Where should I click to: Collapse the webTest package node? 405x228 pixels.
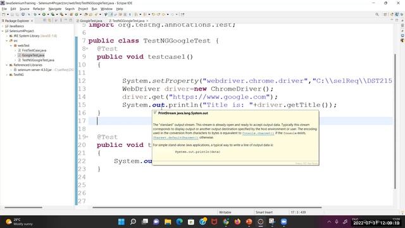pos(11,46)
